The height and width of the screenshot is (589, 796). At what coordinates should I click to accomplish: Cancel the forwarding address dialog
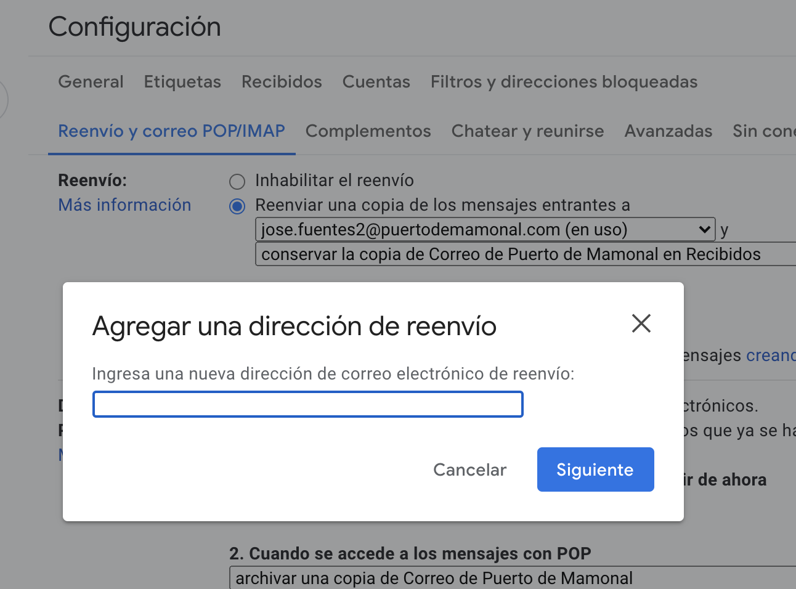point(469,469)
